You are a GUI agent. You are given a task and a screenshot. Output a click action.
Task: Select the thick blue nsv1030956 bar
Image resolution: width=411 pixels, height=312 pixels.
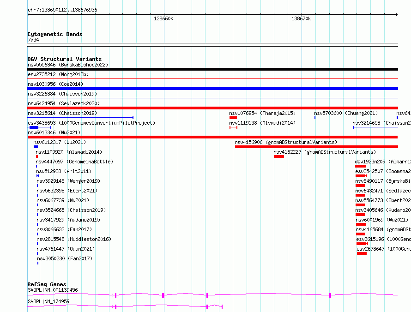pos(212,89)
